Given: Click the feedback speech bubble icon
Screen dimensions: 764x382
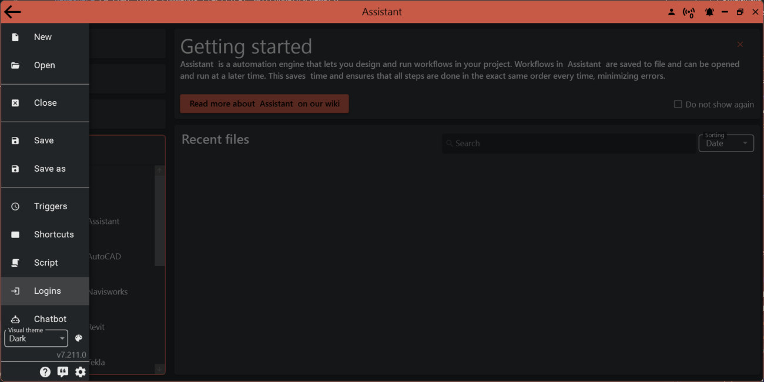Looking at the screenshot, I should pyautogui.click(x=63, y=371).
